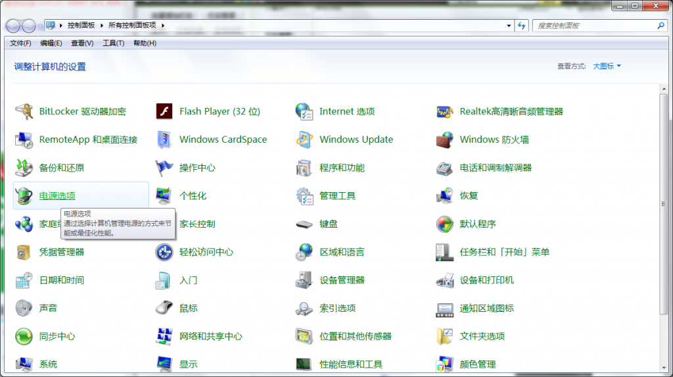Open the recent pages dropdown beside Forward
Image resolution: width=673 pixels, height=377 pixels.
(x=40, y=26)
